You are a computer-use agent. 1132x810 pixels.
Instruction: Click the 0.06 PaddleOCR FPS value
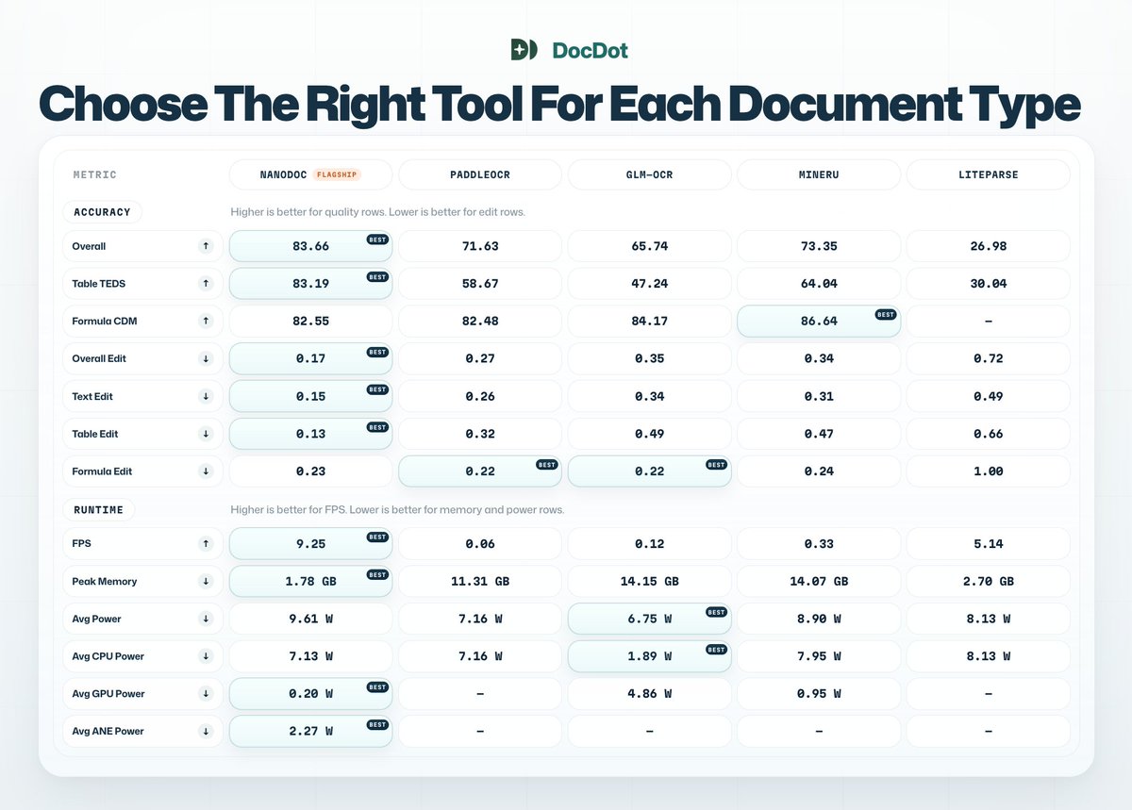(480, 544)
